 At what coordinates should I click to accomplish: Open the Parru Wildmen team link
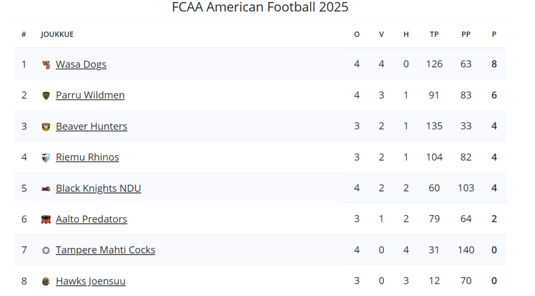(x=90, y=95)
